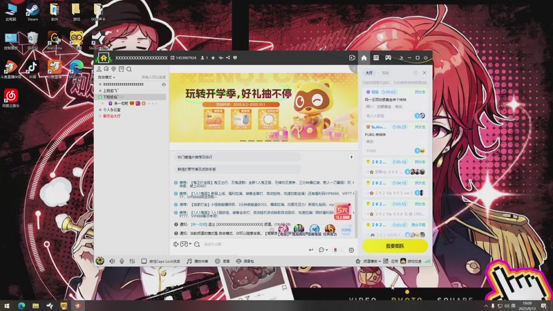The width and height of the screenshot is (553, 311).
Task: Click the 热门番漫片推荐及排行 suggestion
Action: [x=238, y=158]
